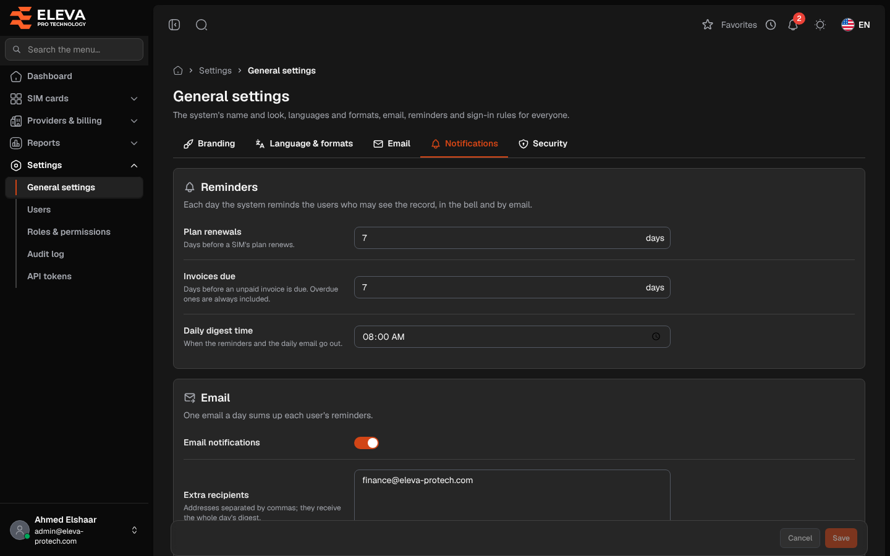Click the Plan renewals days field
Viewport: 890px width, 556px height.
coord(512,238)
